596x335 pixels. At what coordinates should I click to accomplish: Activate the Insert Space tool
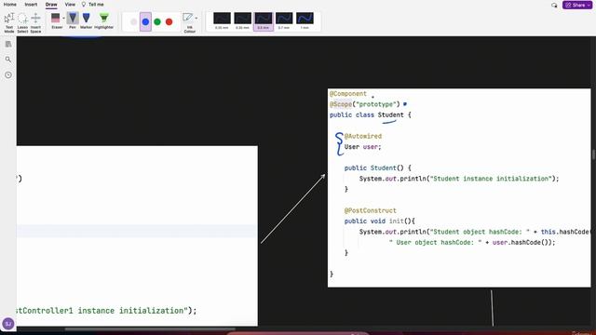pos(35,22)
